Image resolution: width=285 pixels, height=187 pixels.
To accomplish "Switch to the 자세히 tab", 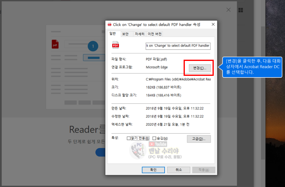I will tap(139, 34).
